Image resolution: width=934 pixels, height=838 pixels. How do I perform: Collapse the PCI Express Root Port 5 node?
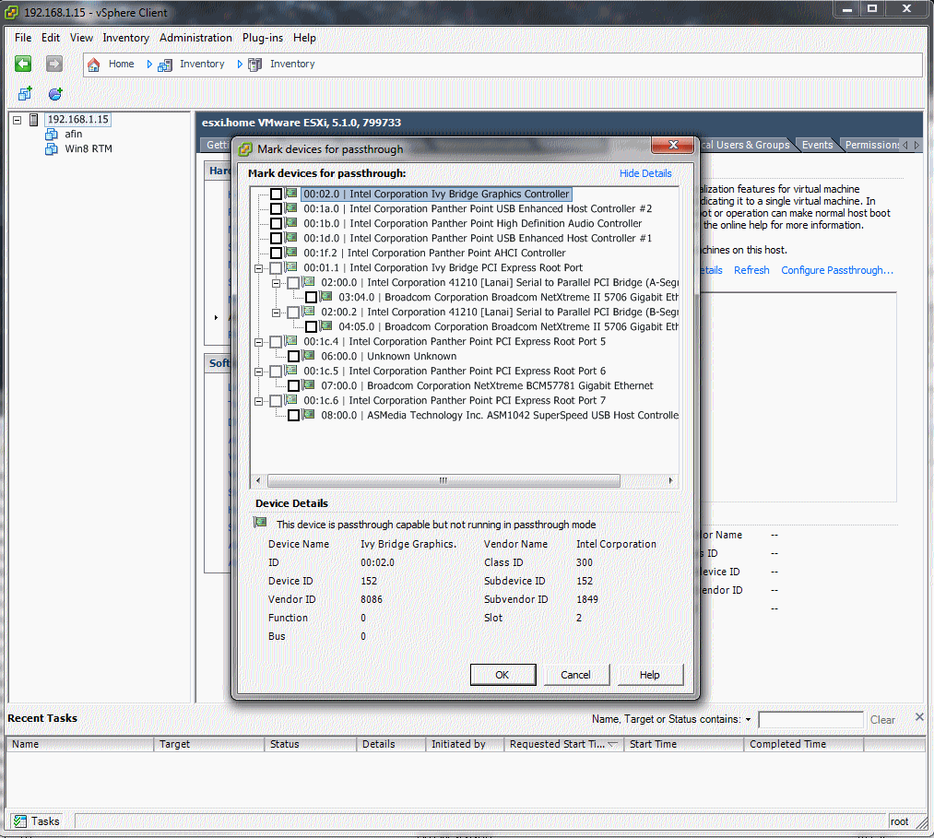click(259, 342)
